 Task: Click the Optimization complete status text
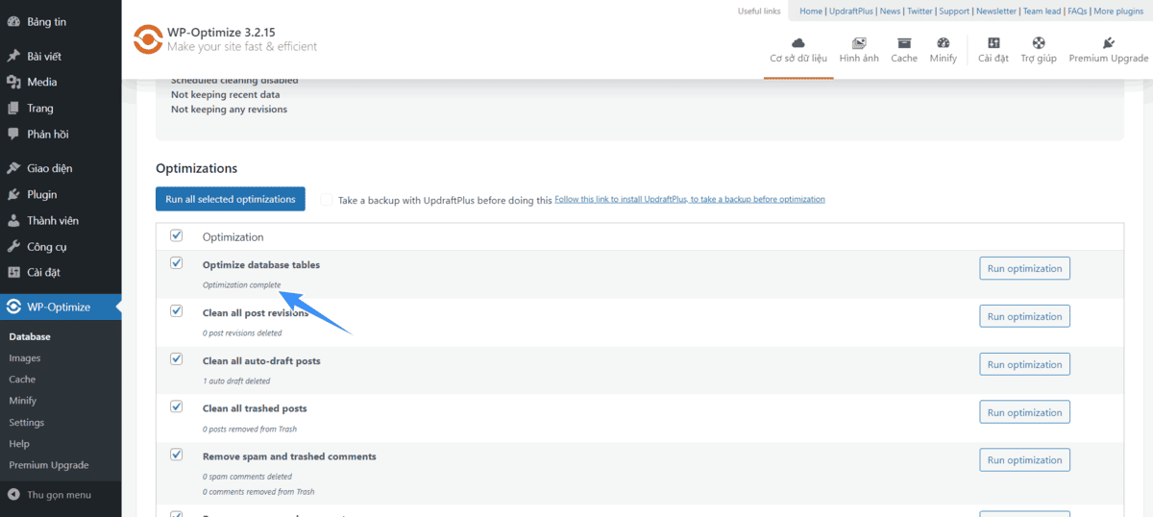click(241, 284)
